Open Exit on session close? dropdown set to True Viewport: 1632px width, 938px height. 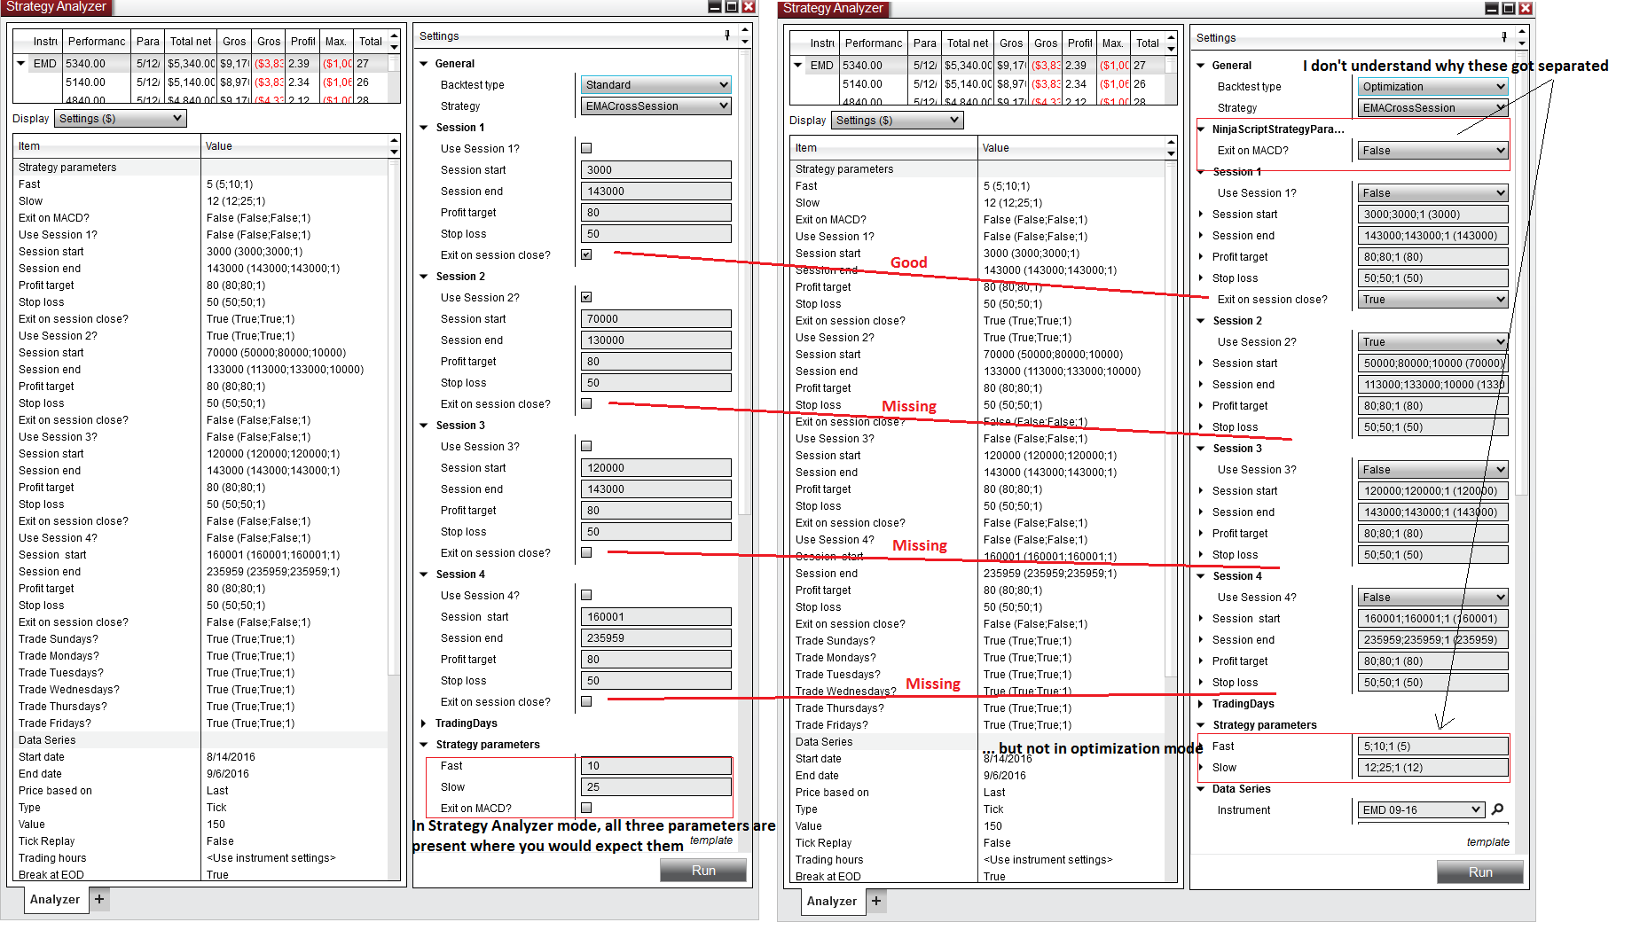tap(1433, 300)
